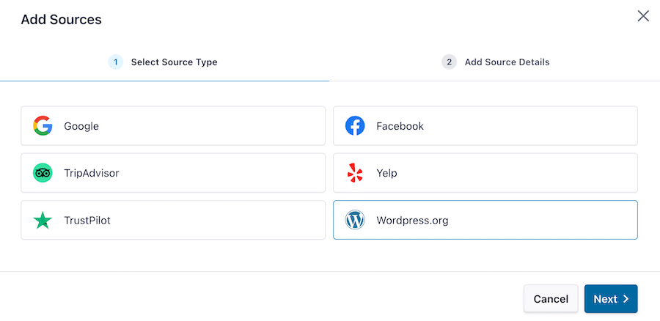Pick TripAdvisor source card
Screen dimensions: 660x321
tap(172, 173)
